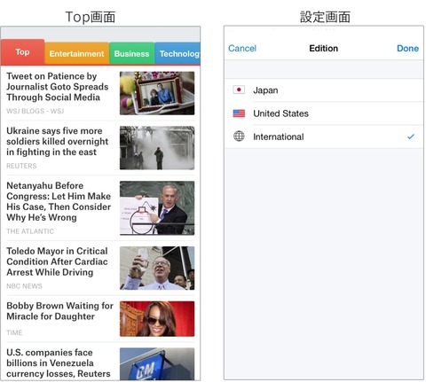Click the blue checkmark beside International
The height and width of the screenshot is (382, 426).
coord(411,136)
